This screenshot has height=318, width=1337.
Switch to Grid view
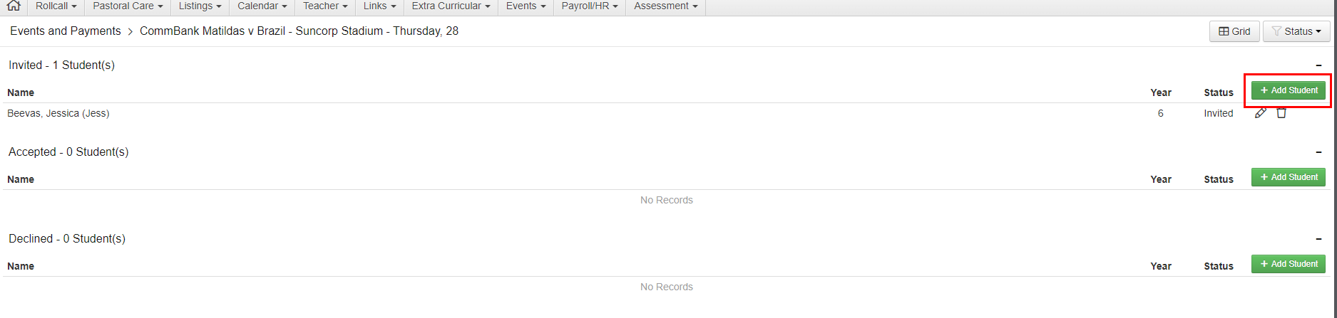(x=1234, y=31)
